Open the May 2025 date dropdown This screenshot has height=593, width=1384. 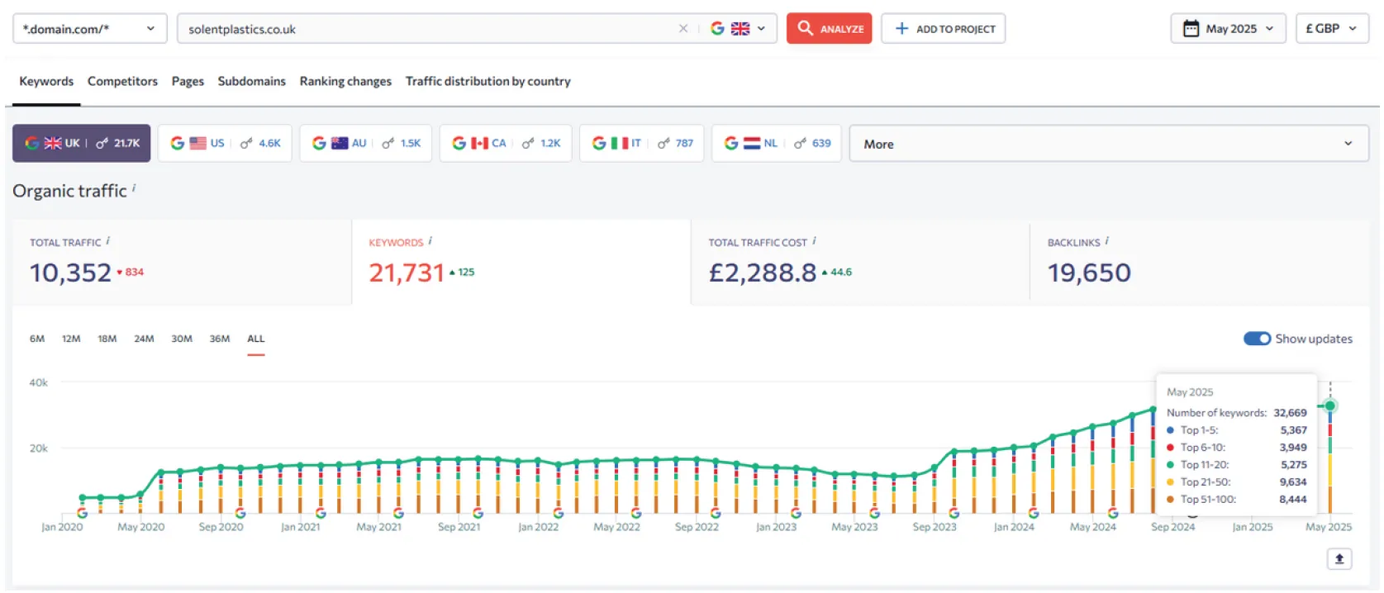coord(1228,28)
